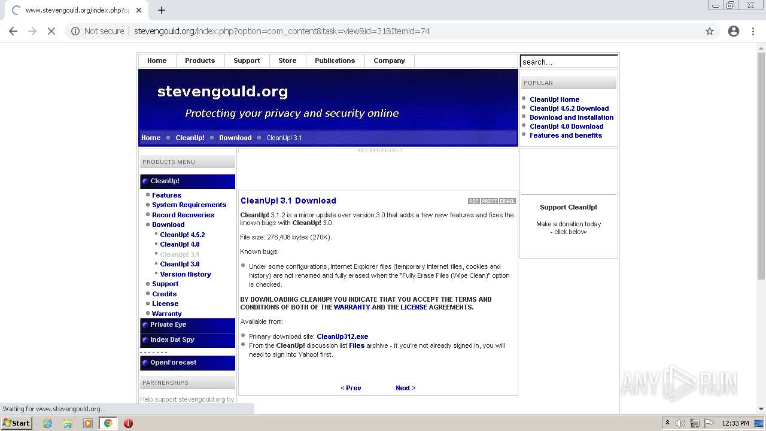Image resolution: width=766 pixels, height=431 pixels.
Task: Click the Email icon for article
Action: point(507,201)
